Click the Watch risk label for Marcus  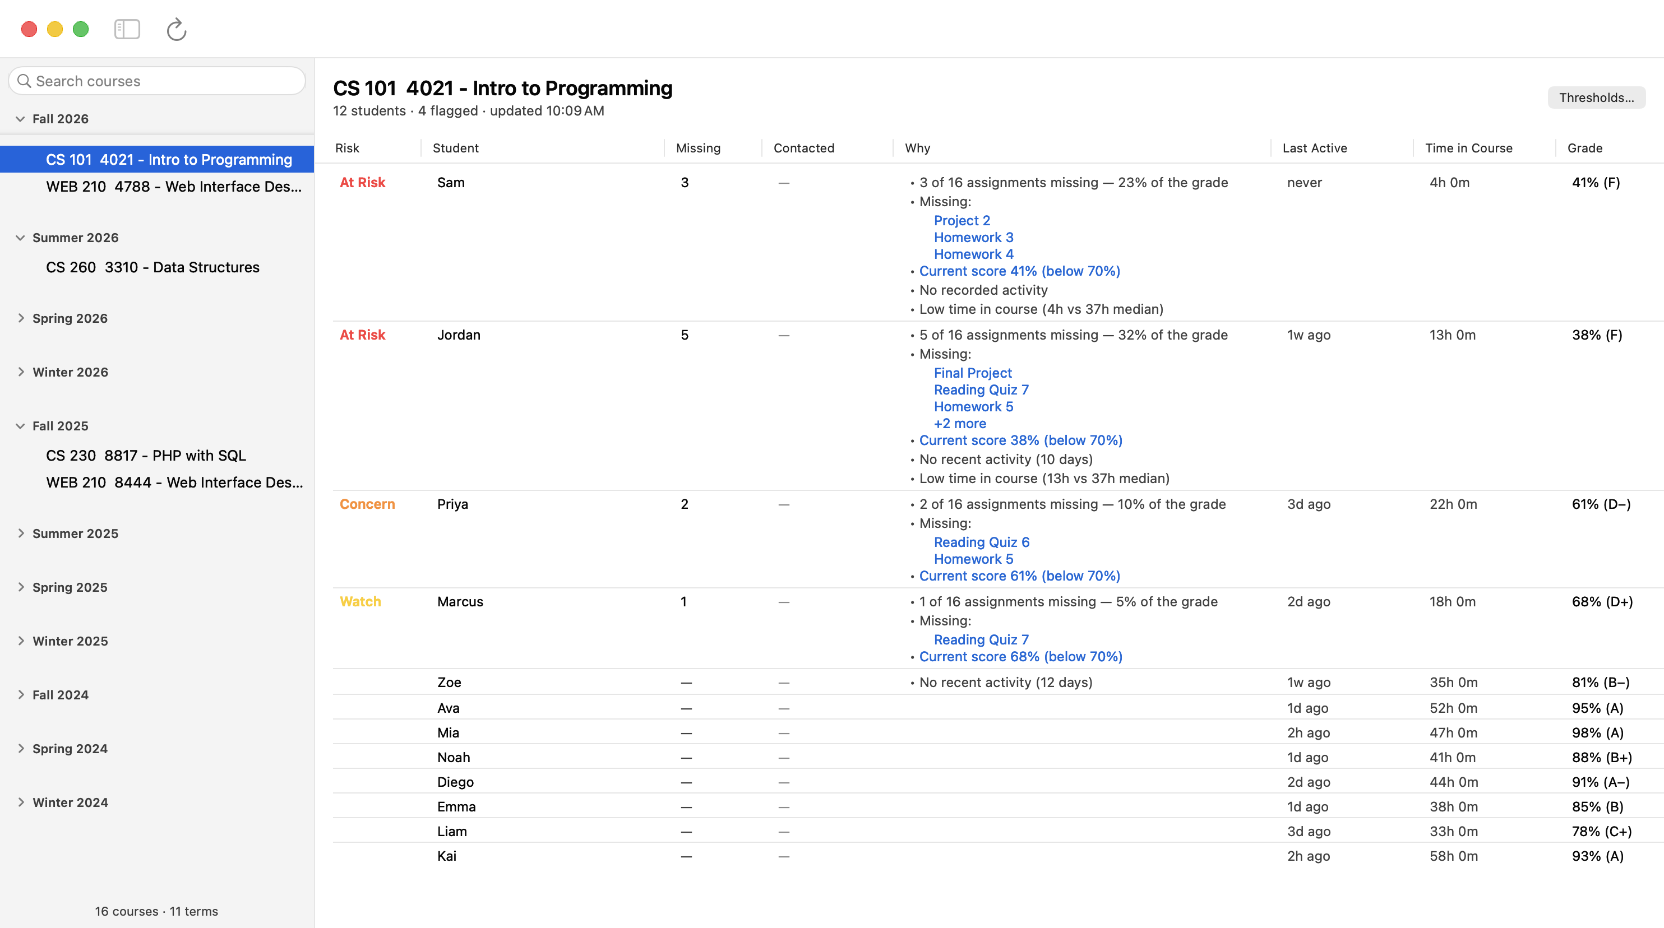[x=360, y=602]
